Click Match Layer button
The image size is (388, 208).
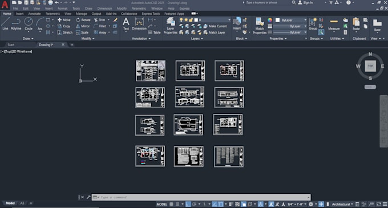click(x=215, y=32)
